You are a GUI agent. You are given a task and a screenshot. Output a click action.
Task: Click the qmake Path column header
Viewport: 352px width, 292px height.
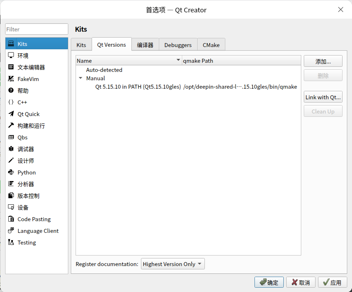tap(241, 61)
